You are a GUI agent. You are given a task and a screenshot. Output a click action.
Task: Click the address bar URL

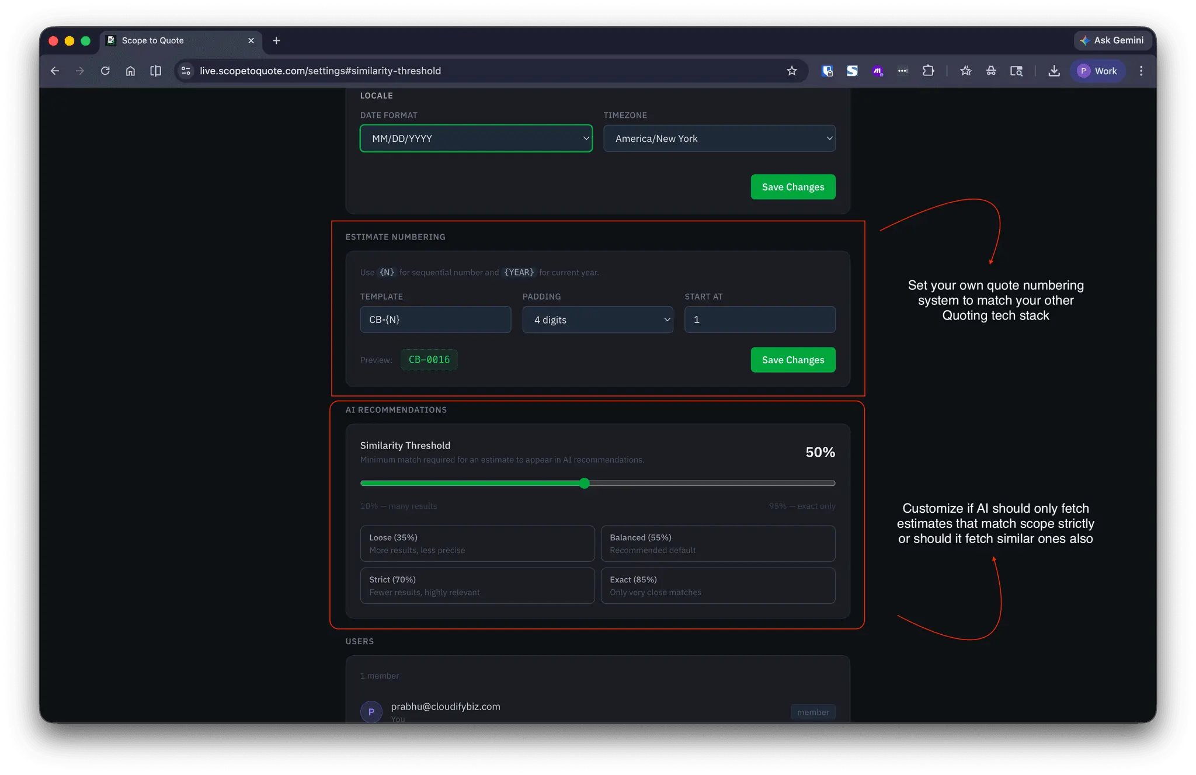pos(320,71)
